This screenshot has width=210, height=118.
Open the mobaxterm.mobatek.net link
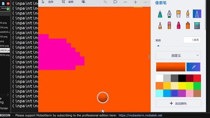(x=140, y=115)
